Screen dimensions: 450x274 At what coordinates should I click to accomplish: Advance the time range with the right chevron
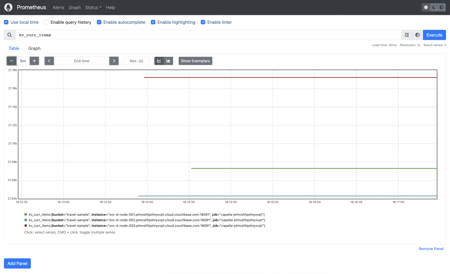pyautogui.click(x=114, y=61)
